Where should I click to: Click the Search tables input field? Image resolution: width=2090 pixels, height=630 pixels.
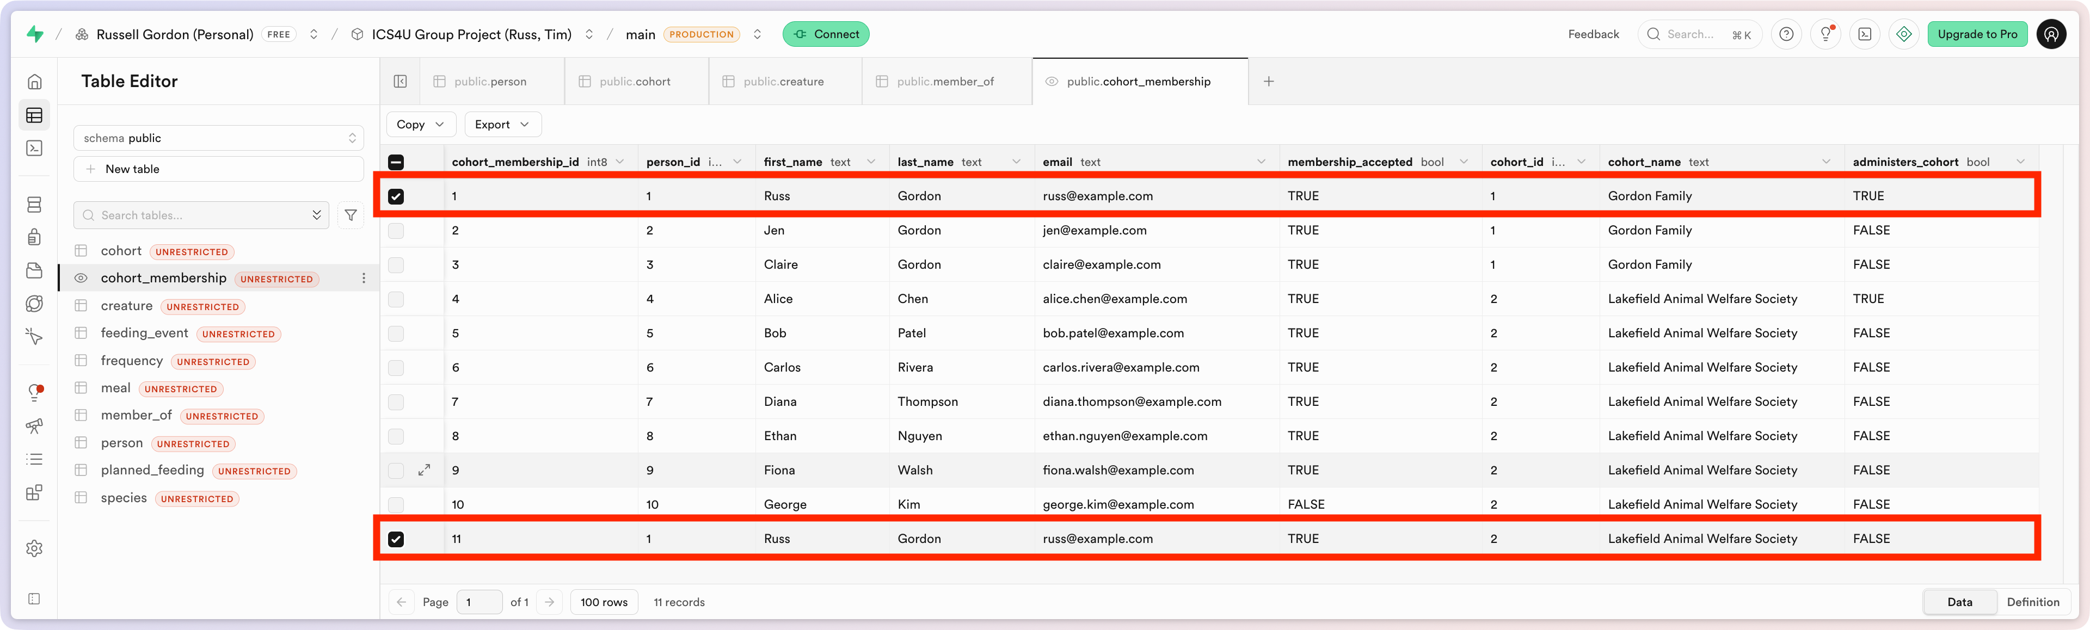[201, 215]
